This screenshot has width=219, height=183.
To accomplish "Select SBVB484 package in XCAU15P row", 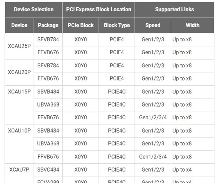I will (48, 91).
